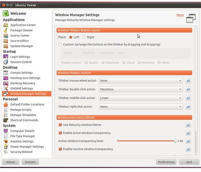Open Shortcut Commands icon
The height and width of the screenshot is (172, 201).
[6, 120]
